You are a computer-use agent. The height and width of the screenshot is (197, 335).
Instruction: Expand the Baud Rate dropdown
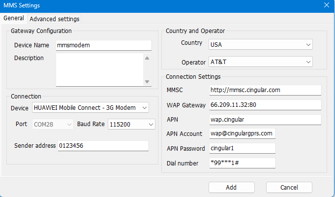131,125
